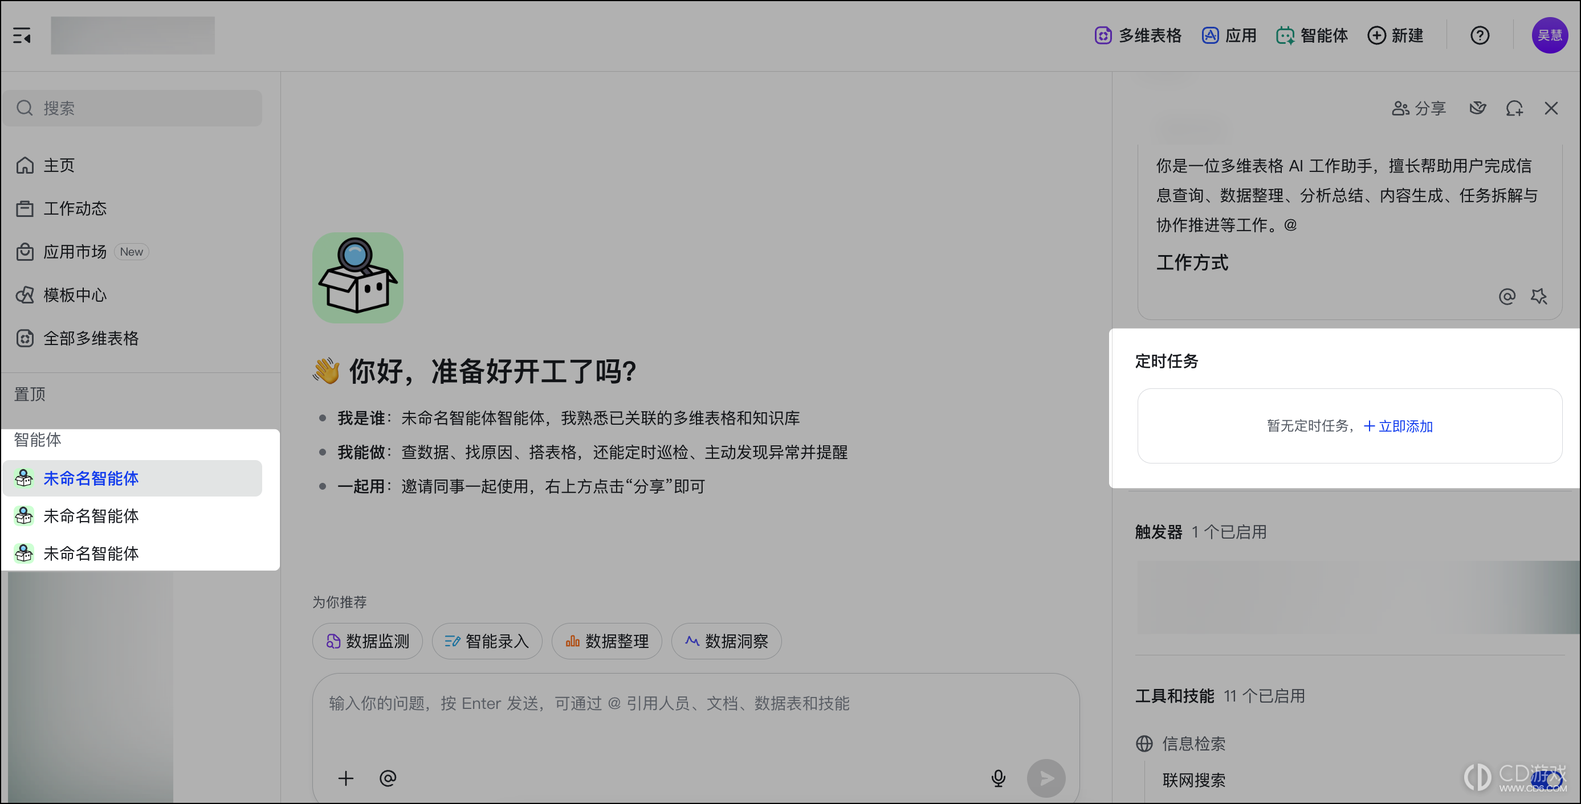Click the 立即添加 link for 定时任务
The height and width of the screenshot is (804, 1581).
coord(1398,426)
